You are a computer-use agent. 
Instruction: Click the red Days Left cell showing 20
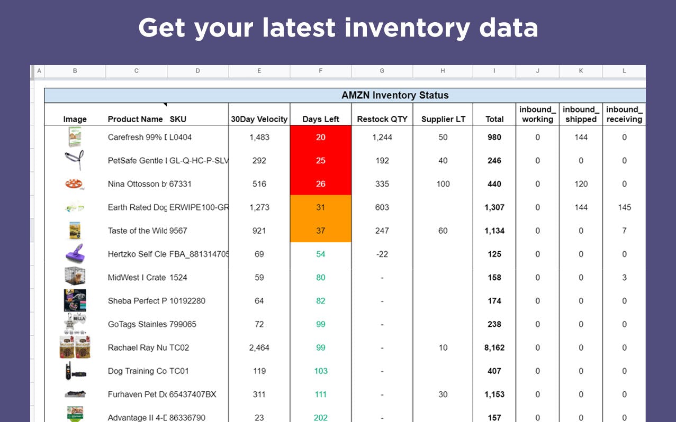coord(320,137)
